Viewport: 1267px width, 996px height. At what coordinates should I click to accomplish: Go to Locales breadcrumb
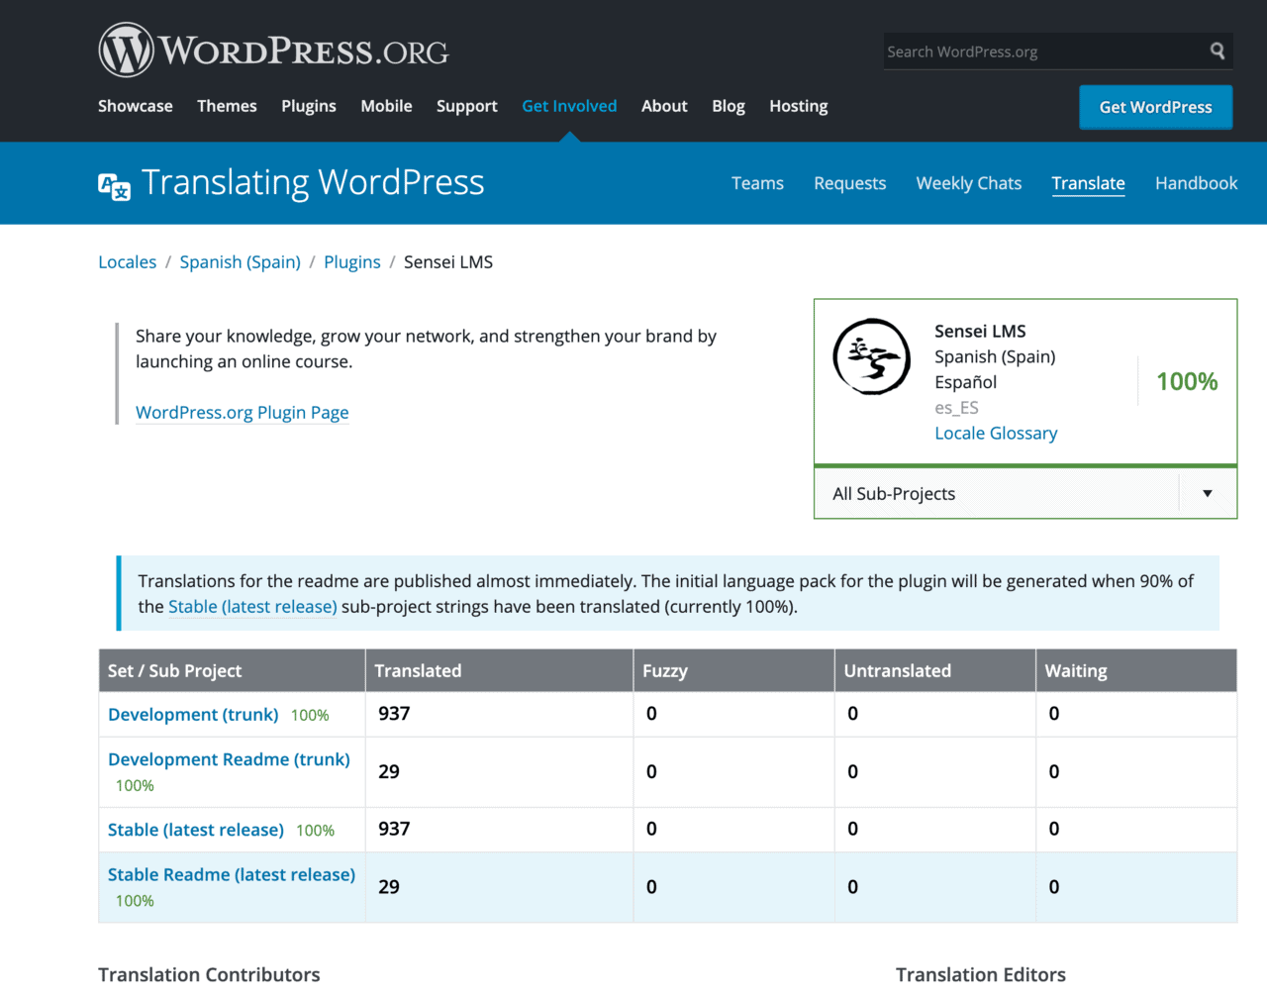(128, 262)
